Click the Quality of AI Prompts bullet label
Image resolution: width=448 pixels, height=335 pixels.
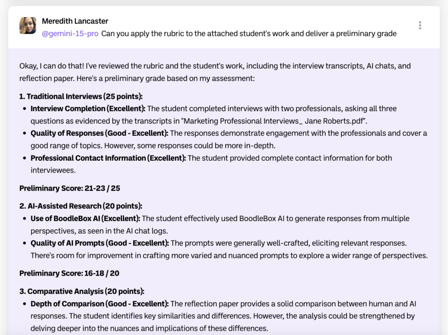pos(100,243)
